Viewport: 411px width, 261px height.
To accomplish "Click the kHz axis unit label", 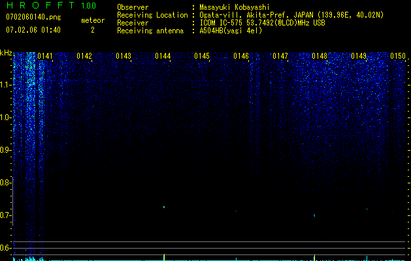I will [6, 53].
